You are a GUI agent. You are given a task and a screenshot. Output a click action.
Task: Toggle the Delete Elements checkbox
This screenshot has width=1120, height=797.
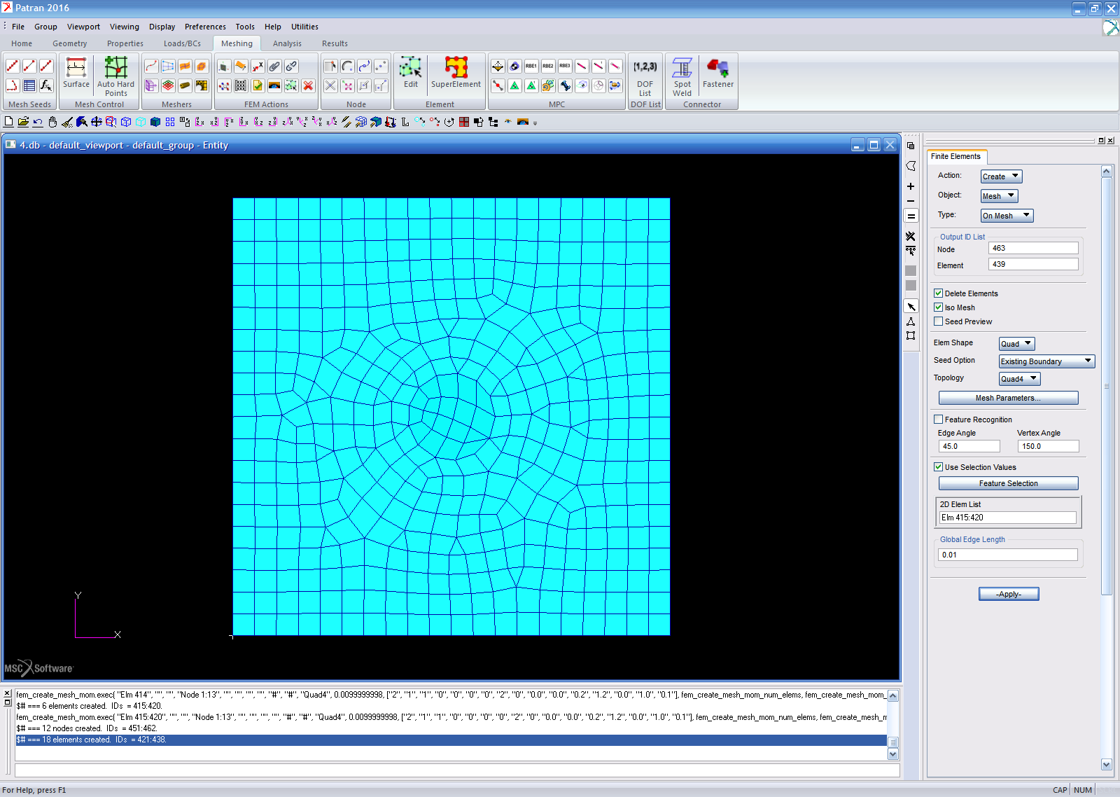pos(938,293)
